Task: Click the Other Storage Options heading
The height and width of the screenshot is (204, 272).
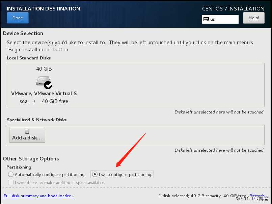Action: 31,159
